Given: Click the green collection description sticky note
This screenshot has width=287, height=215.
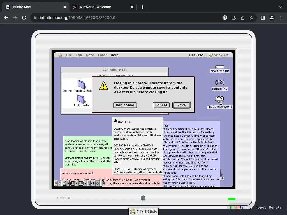Looking at the screenshot, I should (x=88, y=152).
